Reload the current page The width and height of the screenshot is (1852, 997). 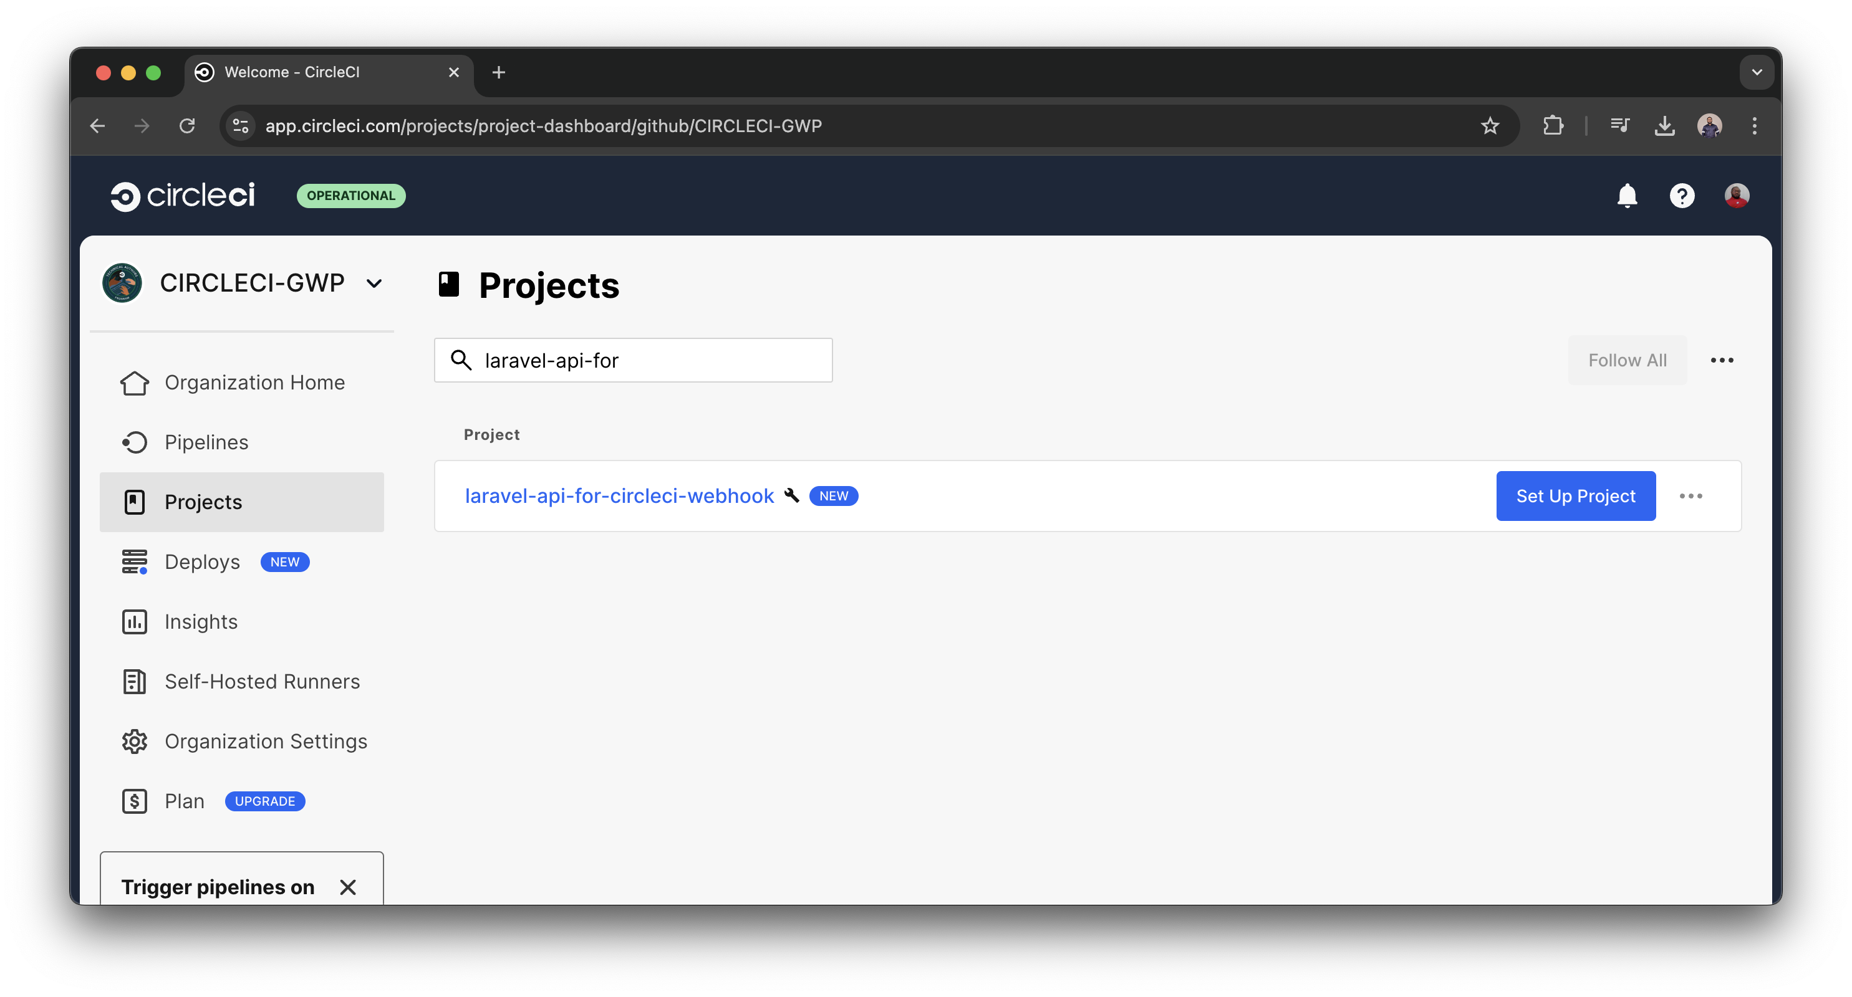187,126
